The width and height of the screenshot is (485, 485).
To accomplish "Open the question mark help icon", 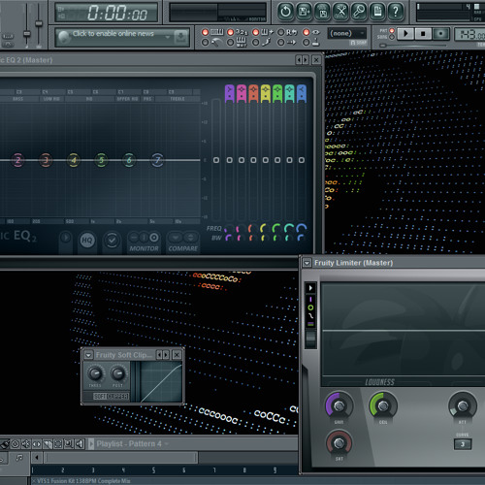I will [x=396, y=12].
